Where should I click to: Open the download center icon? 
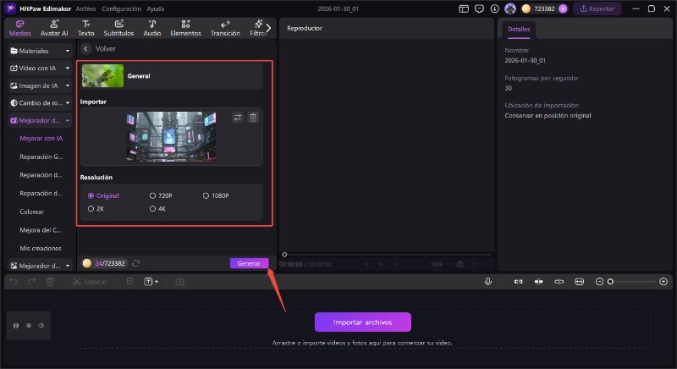(495, 8)
